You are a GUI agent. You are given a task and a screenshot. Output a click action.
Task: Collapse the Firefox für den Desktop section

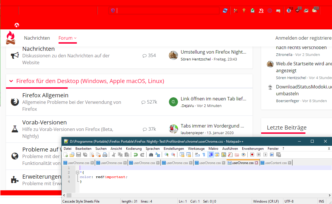tap(11, 81)
